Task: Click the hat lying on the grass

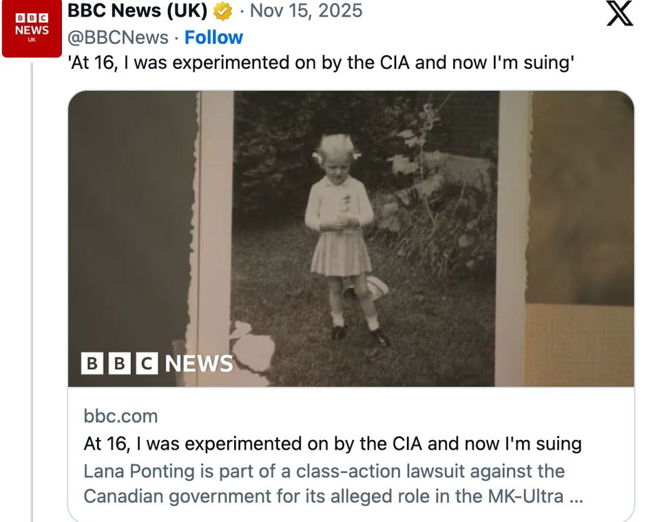Action: click(375, 286)
